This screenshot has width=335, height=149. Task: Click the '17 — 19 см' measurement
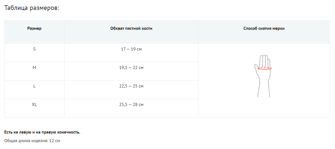click(x=131, y=49)
